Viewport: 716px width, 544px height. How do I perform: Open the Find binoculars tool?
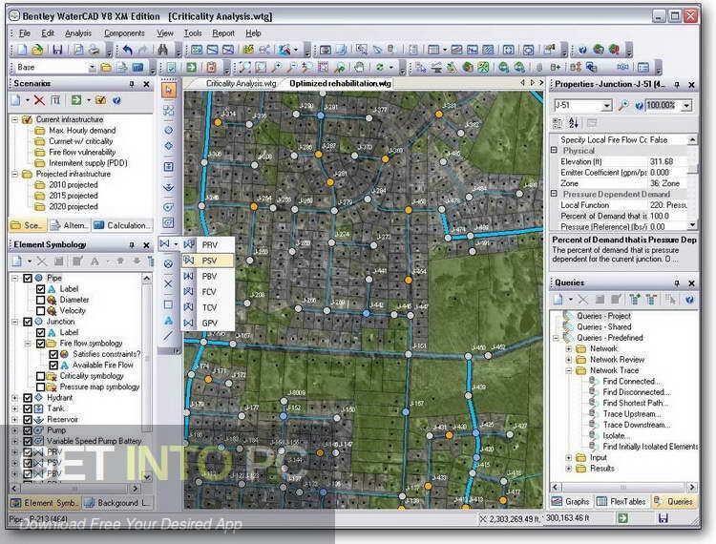pos(163,50)
